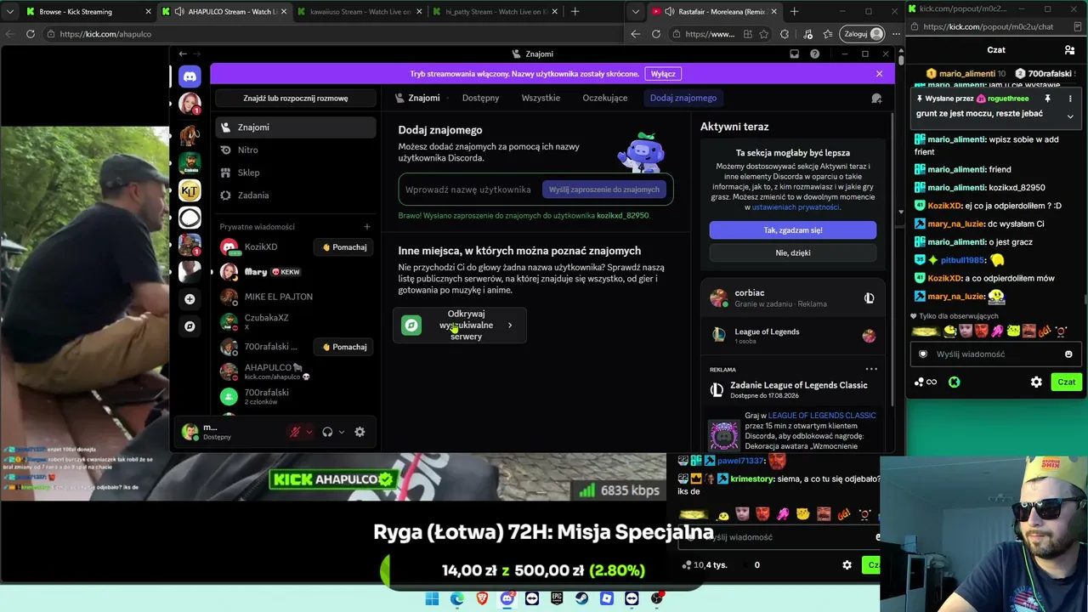Open Zadania in the Discord sidebar
This screenshot has width=1088, height=612.
[296, 195]
